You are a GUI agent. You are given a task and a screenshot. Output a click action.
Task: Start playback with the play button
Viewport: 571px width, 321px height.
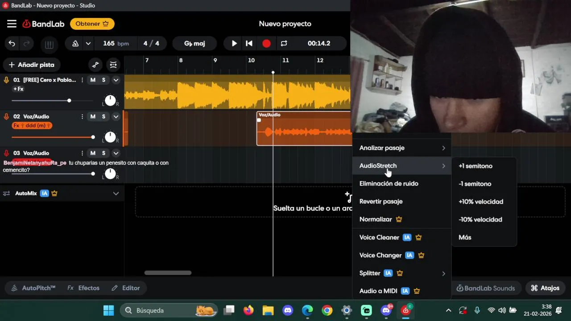click(x=234, y=43)
